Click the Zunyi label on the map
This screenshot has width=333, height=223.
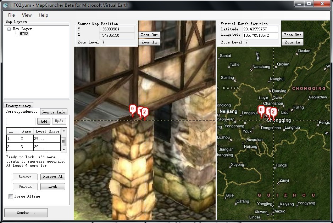(x=284, y=181)
